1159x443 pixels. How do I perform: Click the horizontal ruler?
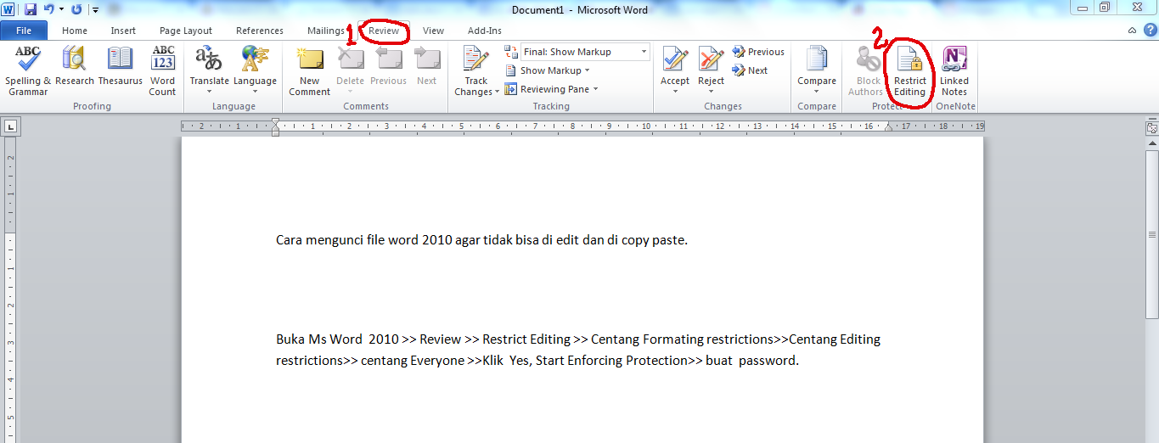tap(582, 126)
